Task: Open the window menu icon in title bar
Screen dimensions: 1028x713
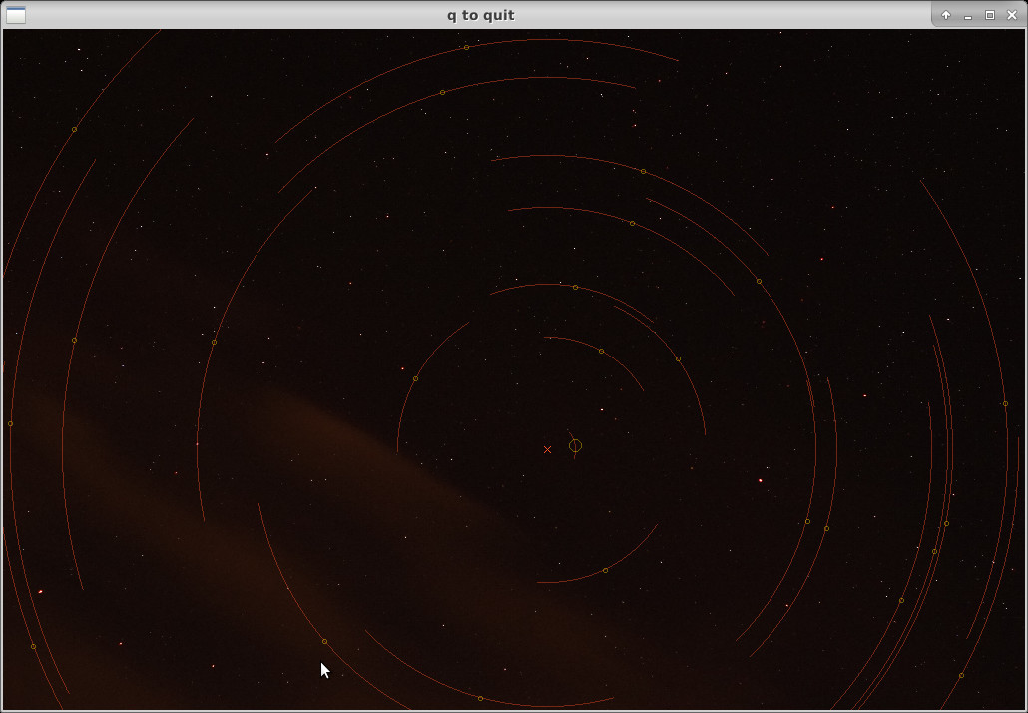Action: tap(16, 14)
